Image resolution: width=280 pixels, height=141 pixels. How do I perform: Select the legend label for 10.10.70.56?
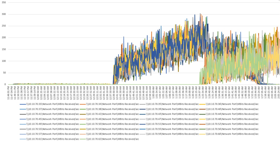tap(229, 129)
